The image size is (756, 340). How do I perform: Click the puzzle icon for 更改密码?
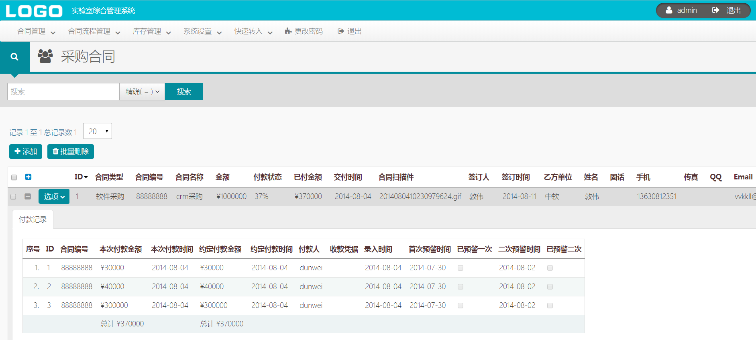(288, 31)
